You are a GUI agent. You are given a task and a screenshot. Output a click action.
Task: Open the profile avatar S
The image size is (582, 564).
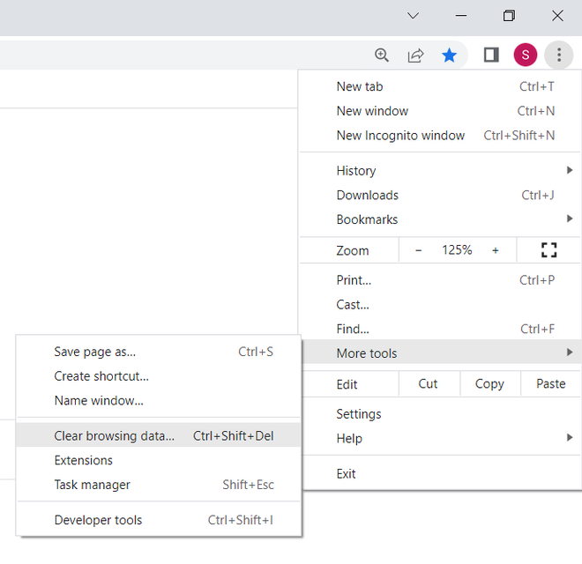coord(525,56)
